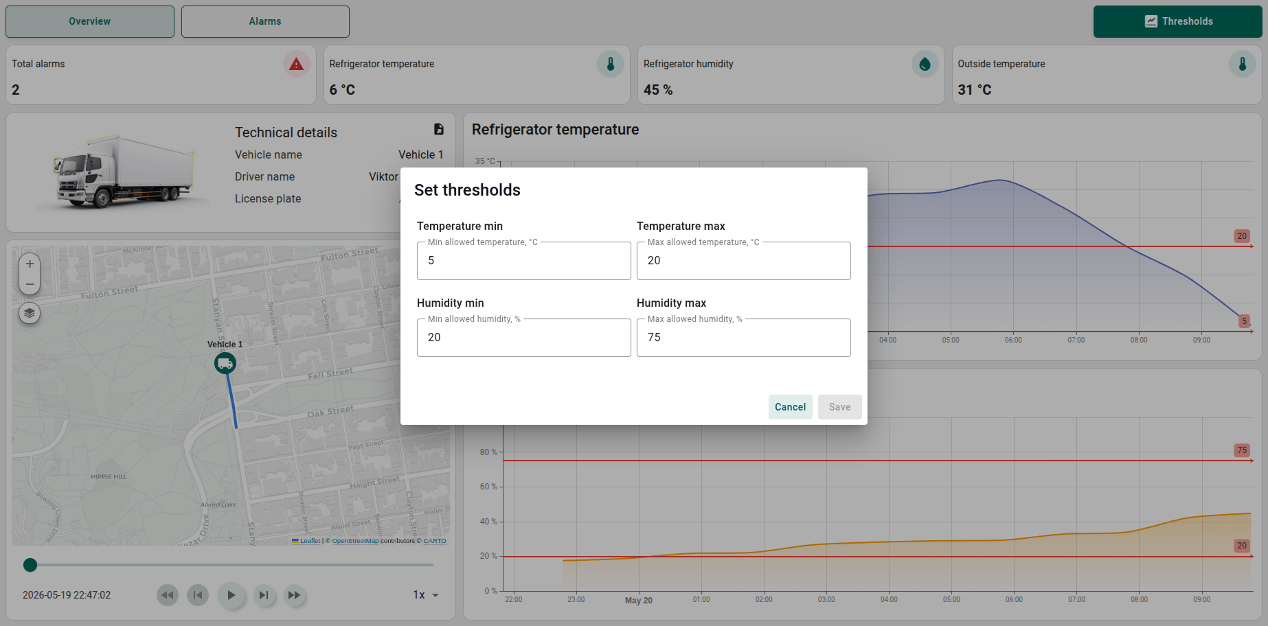Fast forward the route playback

pos(294,595)
